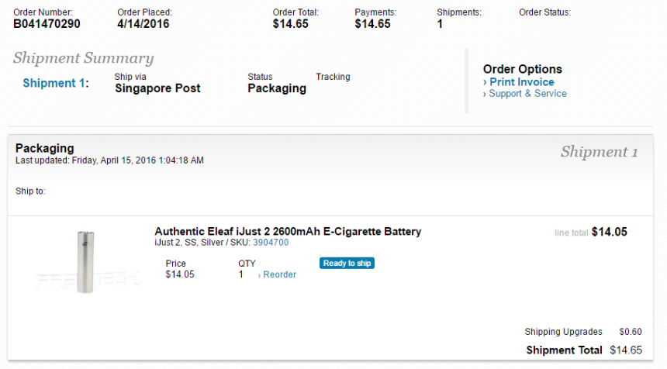Click the Singapore Post shipping carrier text
667x369 pixels.
157,88
